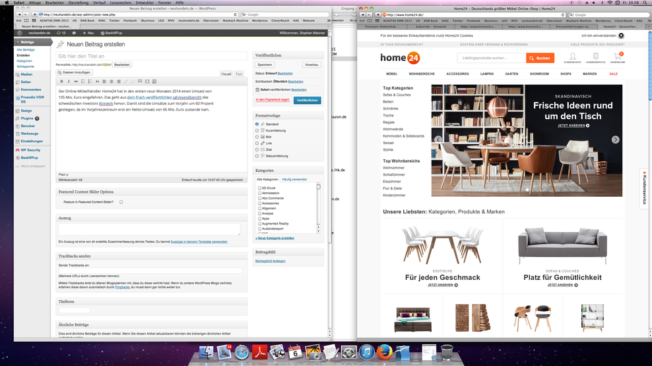Move post via In den Papierkorb legen

tap(273, 100)
